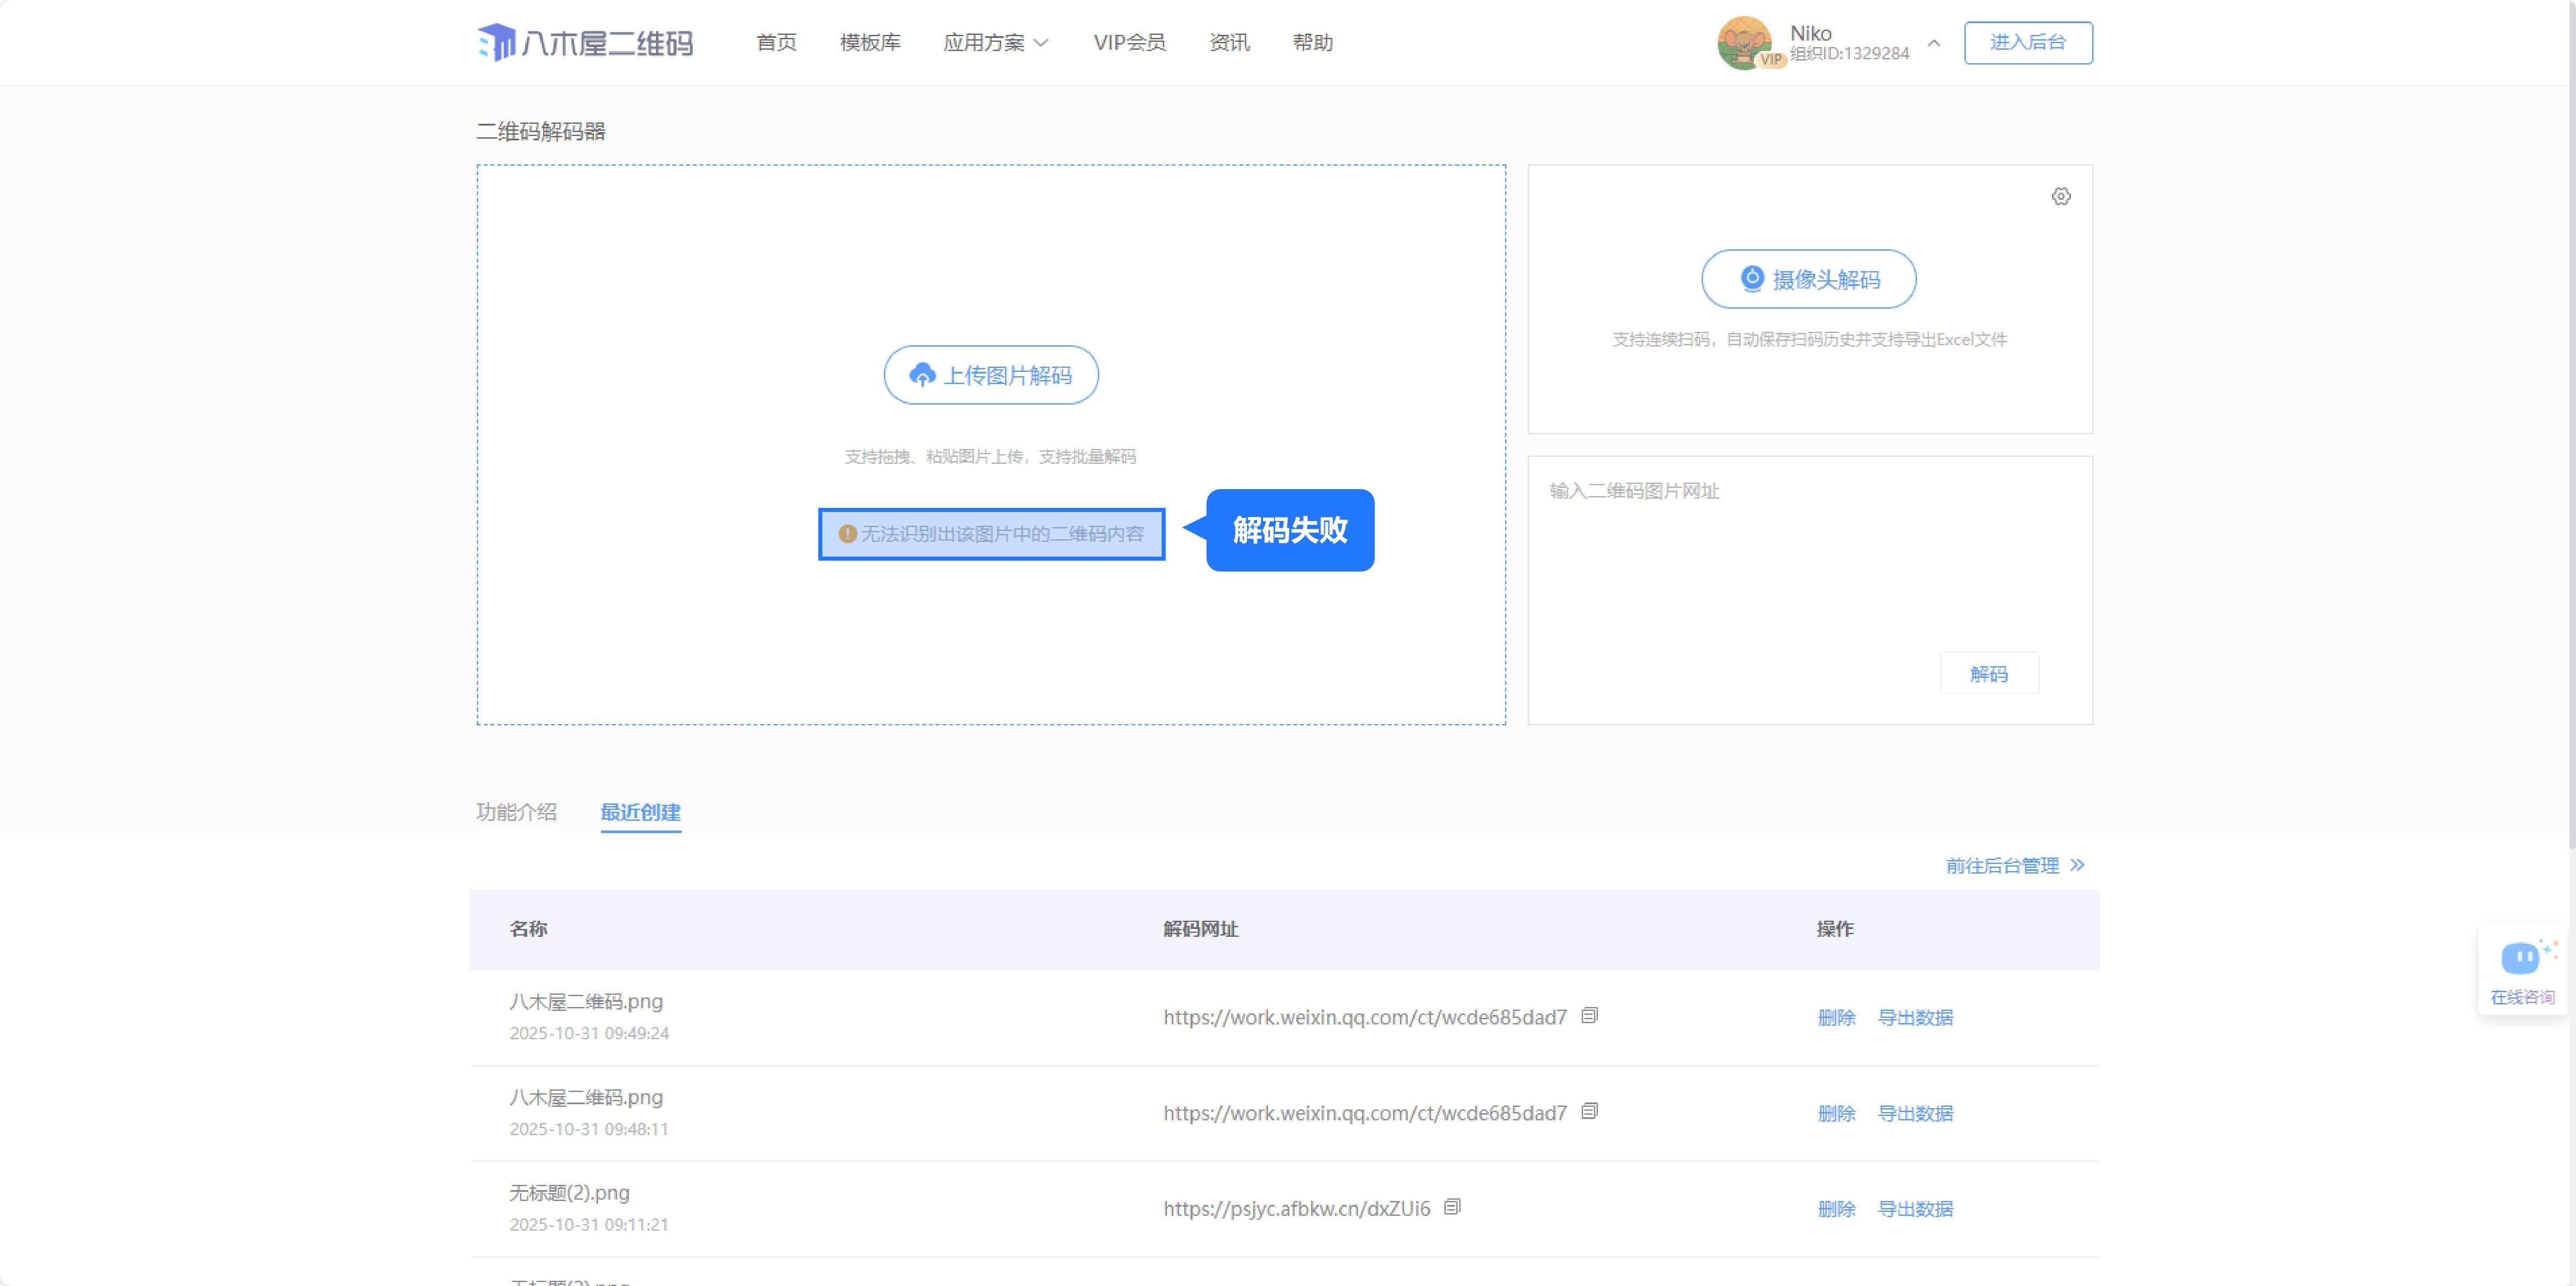This screenshot has width=2576, height=1286.
Task: Open the decoder settings gear icon
Action: pyautogui.click(x=2061, y=196)
